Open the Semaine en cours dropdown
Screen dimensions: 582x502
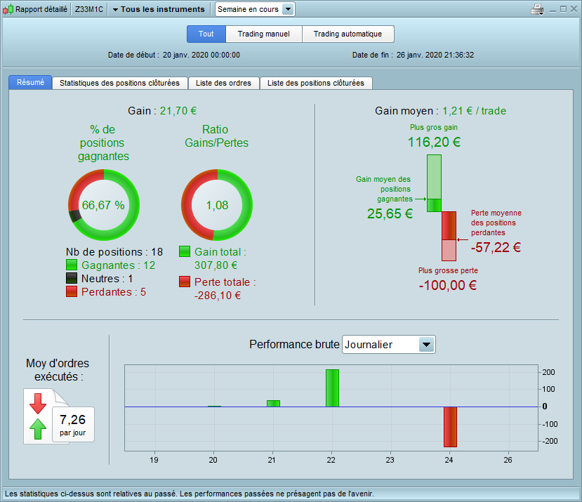pos(255,9)
